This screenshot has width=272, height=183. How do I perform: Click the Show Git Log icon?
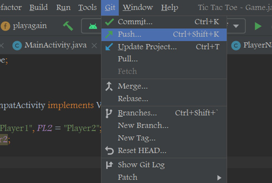(109, 165)
